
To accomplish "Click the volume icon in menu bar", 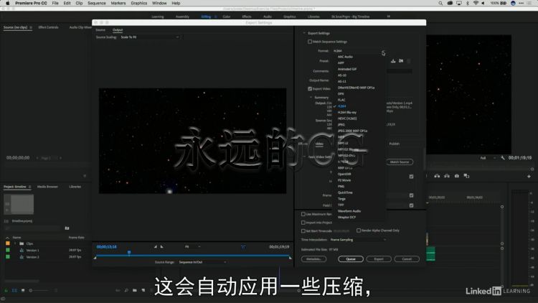I will (483, 3).
